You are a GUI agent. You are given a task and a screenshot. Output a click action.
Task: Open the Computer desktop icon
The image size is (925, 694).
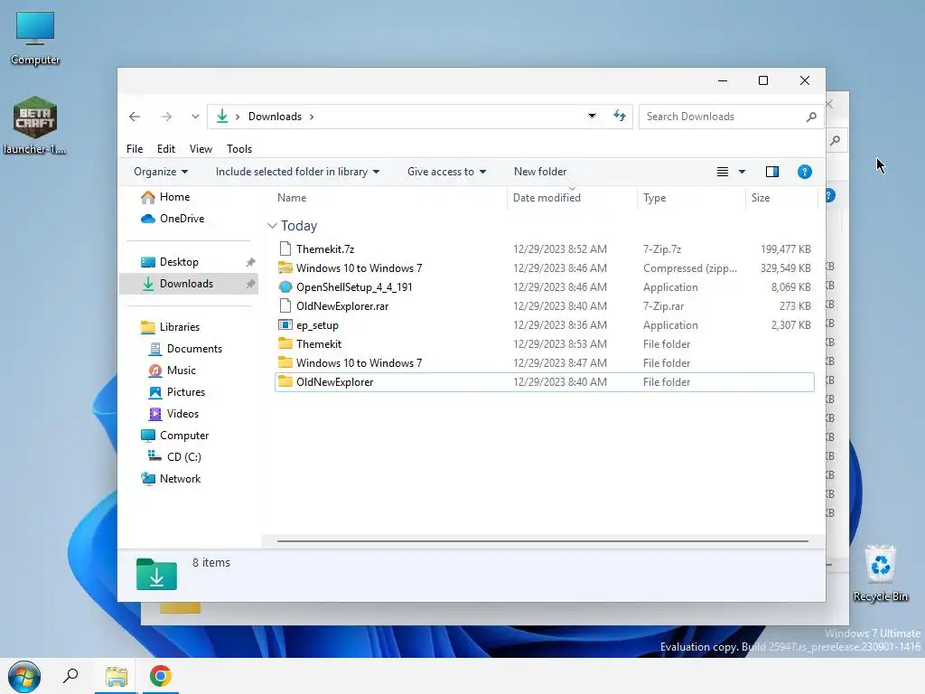click(35, 38)
